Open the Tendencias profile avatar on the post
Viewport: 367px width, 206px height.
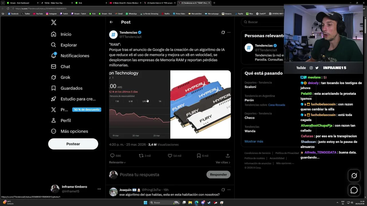pyautogui.click(x=113, y=35)
